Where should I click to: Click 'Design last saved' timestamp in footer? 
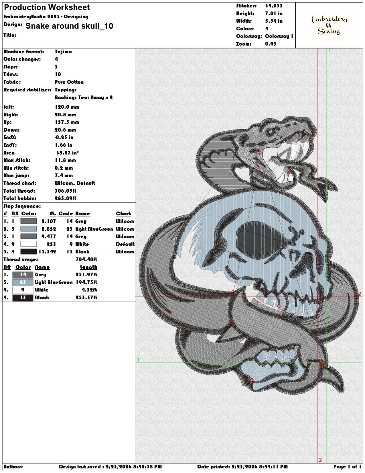click(111, 467)
